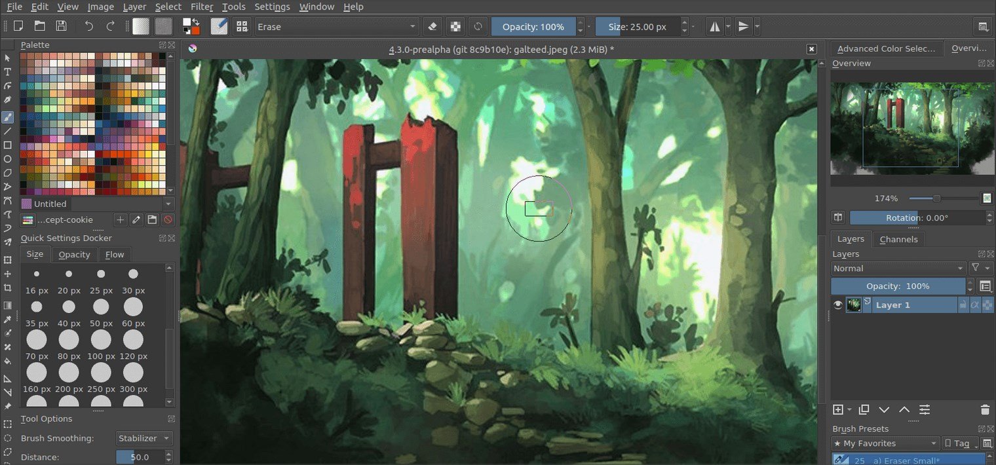Duplicate the current layer

pos(864,409)
